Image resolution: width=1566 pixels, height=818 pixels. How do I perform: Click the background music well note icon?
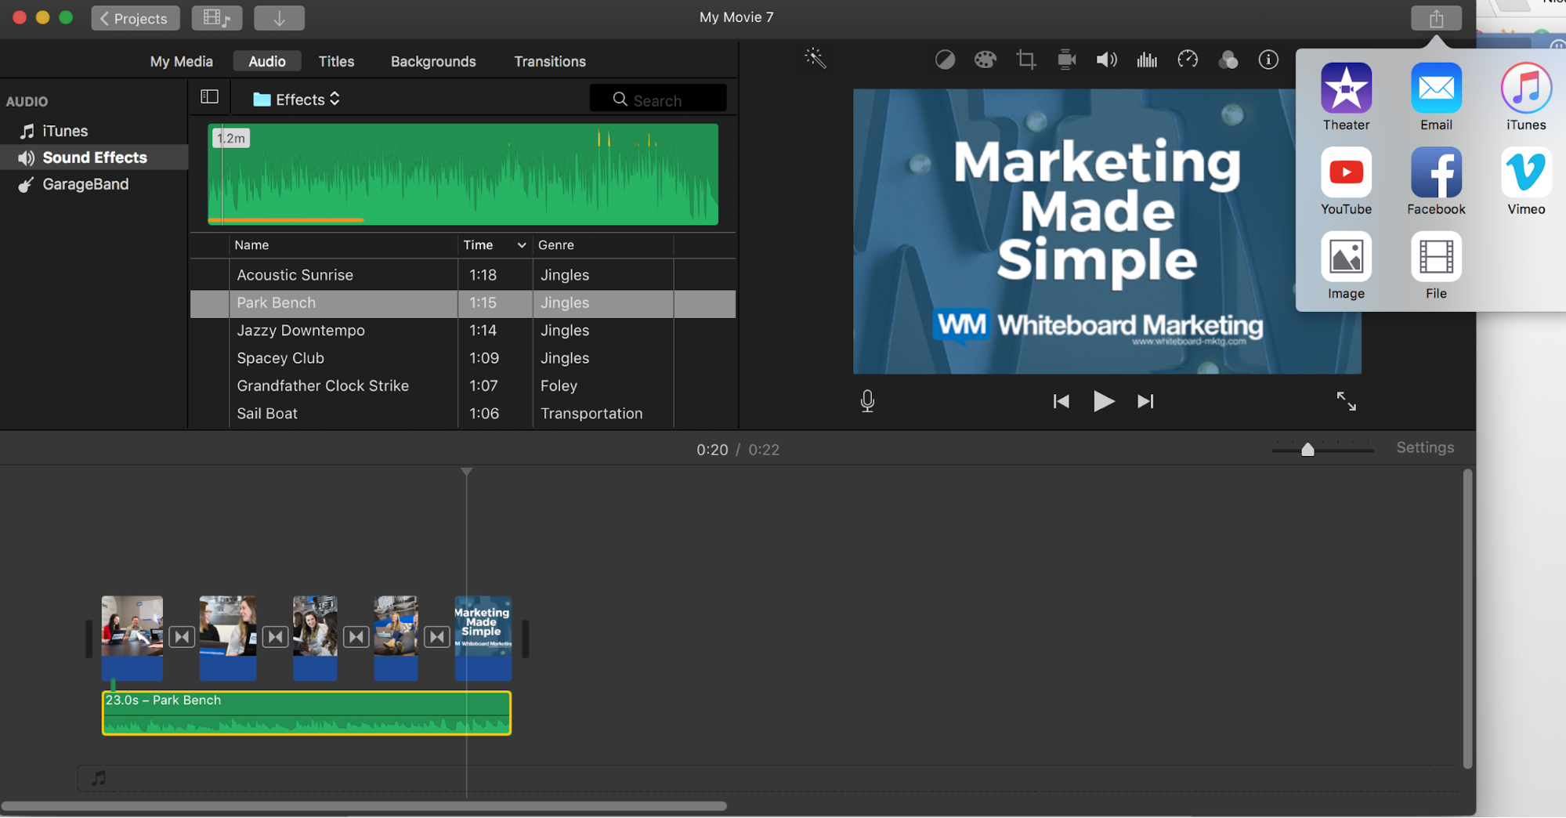pyautogui.click(x=99, y=778)
